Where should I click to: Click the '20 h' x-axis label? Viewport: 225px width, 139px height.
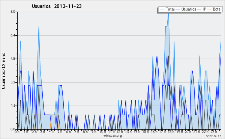coord(188,132)
